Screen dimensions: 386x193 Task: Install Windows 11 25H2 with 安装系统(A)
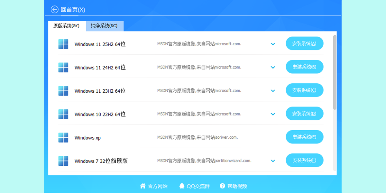tap(304, 43)
